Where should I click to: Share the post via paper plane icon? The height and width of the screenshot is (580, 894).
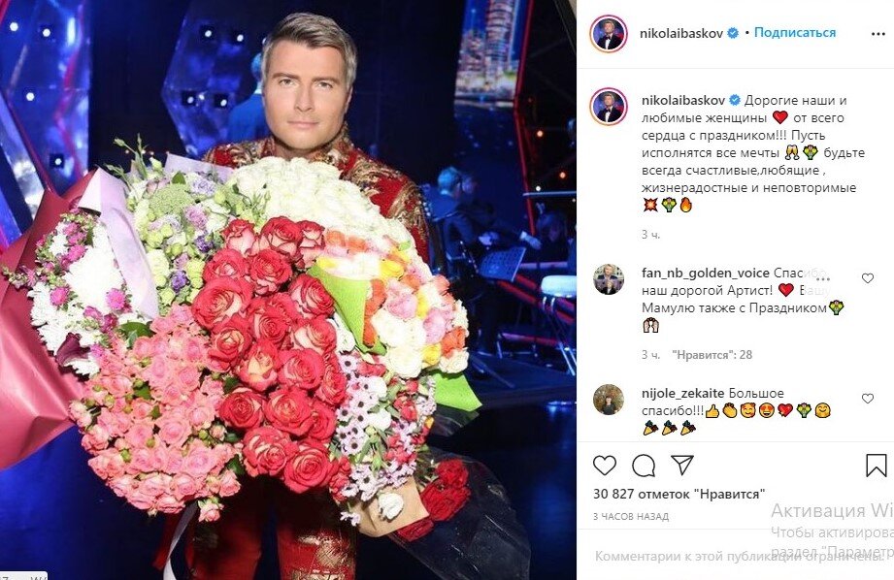pyautogui.click(x=681, y=465)
